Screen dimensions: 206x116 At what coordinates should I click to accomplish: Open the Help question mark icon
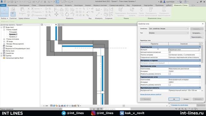(x=185, y=2)
